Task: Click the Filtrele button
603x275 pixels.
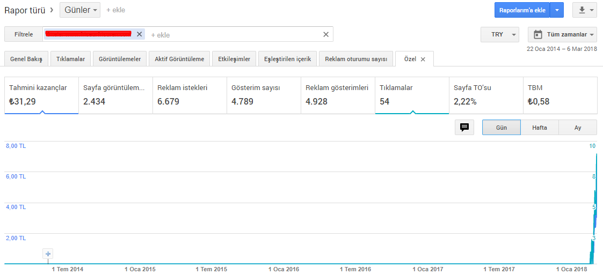Action: click(x=24, y=34)
